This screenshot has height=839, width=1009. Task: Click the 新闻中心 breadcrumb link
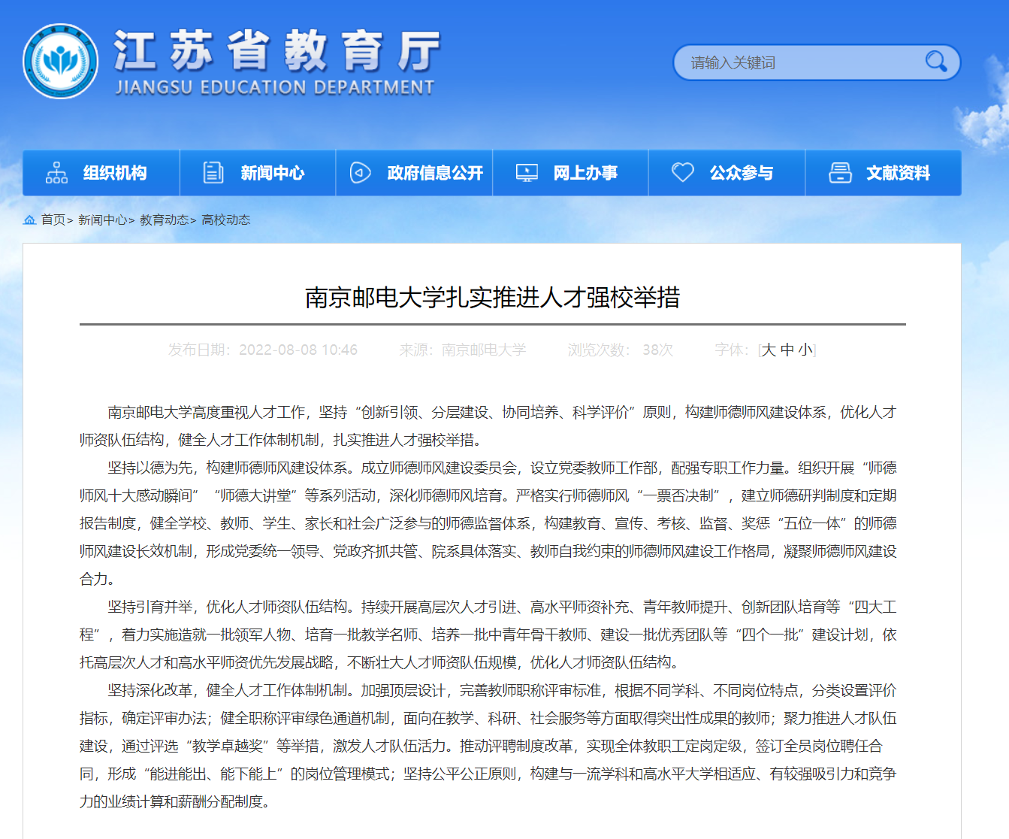pyautogui.click(x=102, y=220)
